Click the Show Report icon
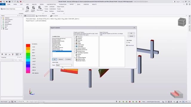191x107 pixels. click(40, 8)
